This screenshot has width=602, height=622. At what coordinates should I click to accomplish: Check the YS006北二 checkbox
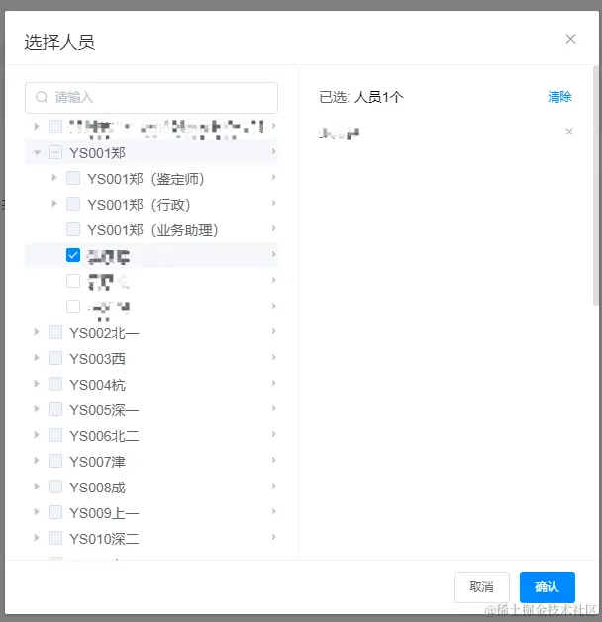[x=55, y=435]
